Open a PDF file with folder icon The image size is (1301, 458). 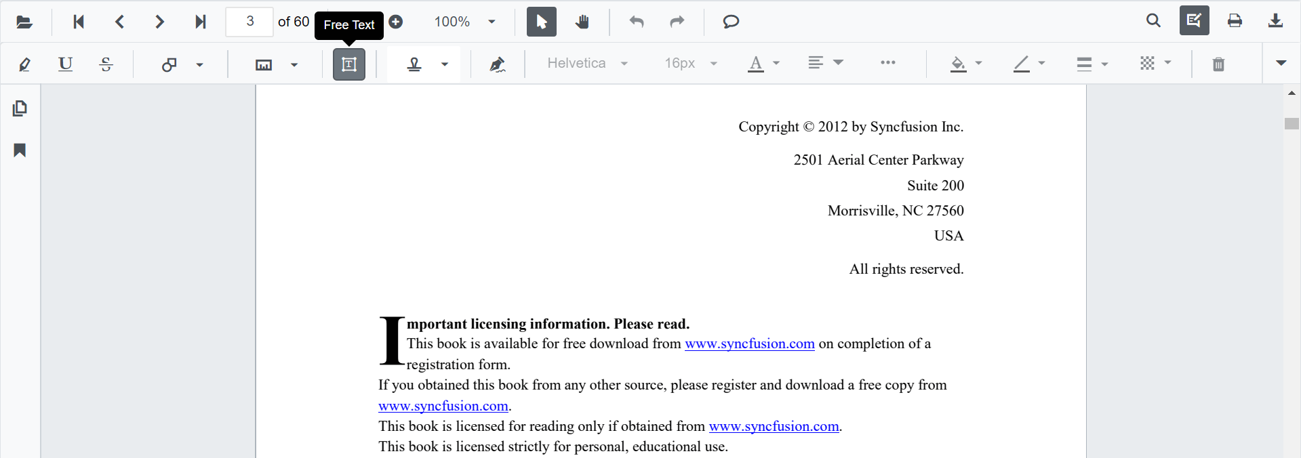click(24, 22)
